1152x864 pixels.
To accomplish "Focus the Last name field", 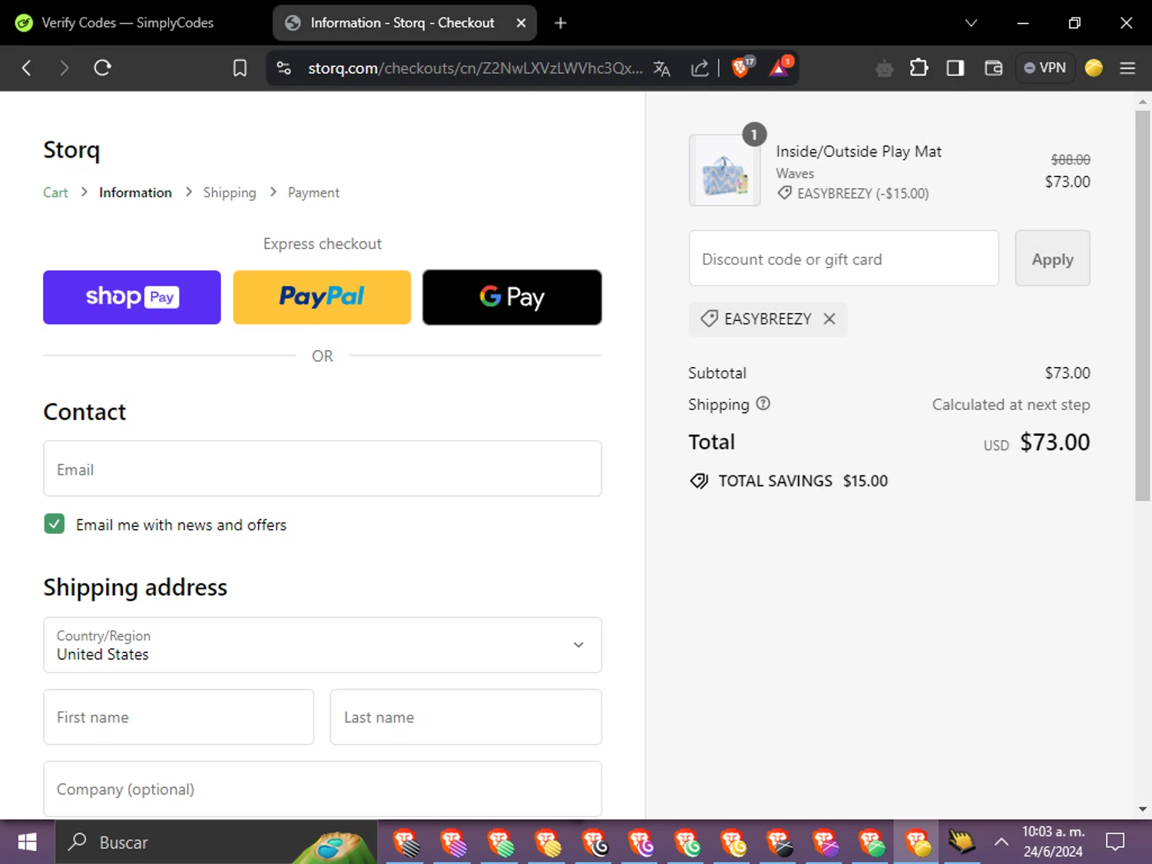I will pos(466,717).
